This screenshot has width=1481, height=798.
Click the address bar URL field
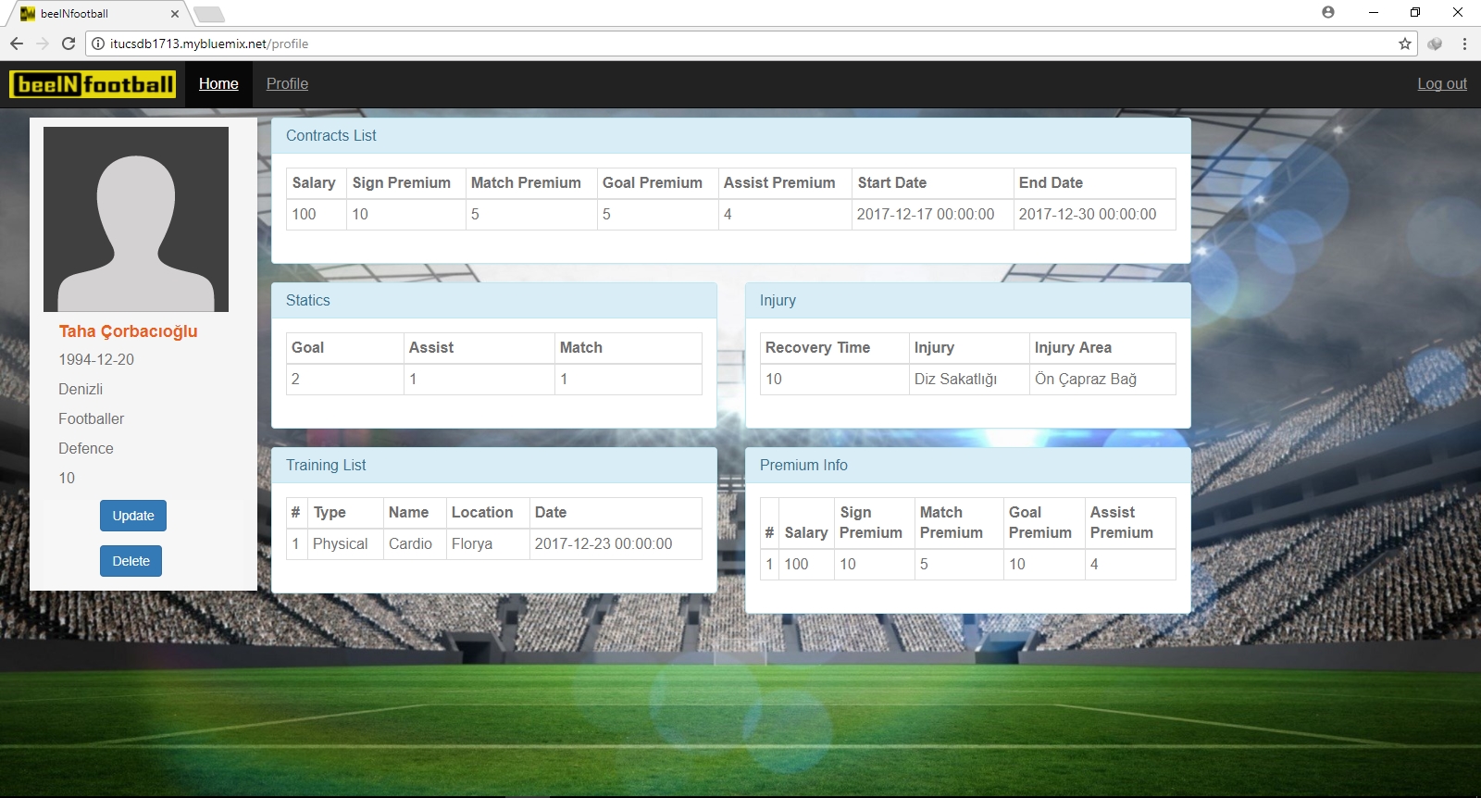pyautogui.click(x=740, y=44)
